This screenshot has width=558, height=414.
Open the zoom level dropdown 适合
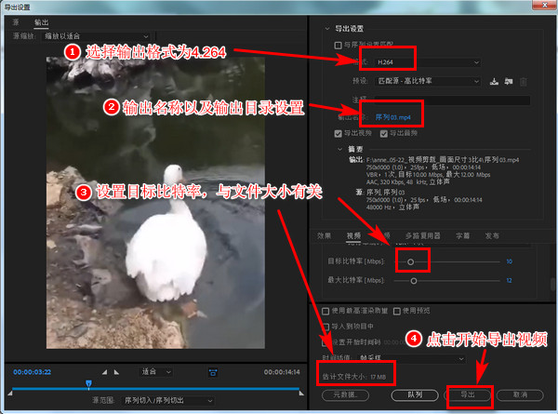[156, 372]
